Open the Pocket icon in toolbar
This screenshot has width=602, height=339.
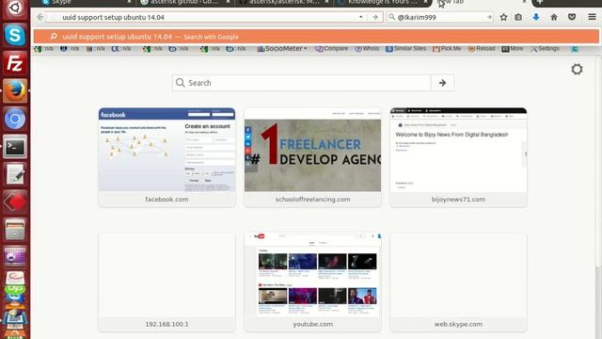tap(572, 17)
